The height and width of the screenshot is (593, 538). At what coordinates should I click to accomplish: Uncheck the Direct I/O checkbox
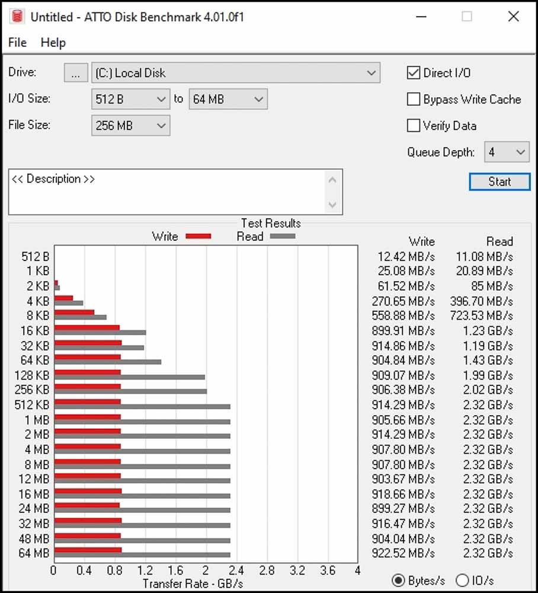[x=414, y=72]
